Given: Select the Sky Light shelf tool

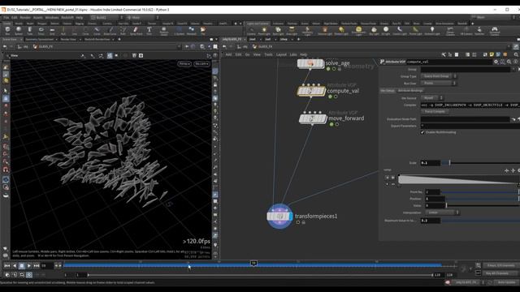Looking at the screenshot, I should [374, 31].
